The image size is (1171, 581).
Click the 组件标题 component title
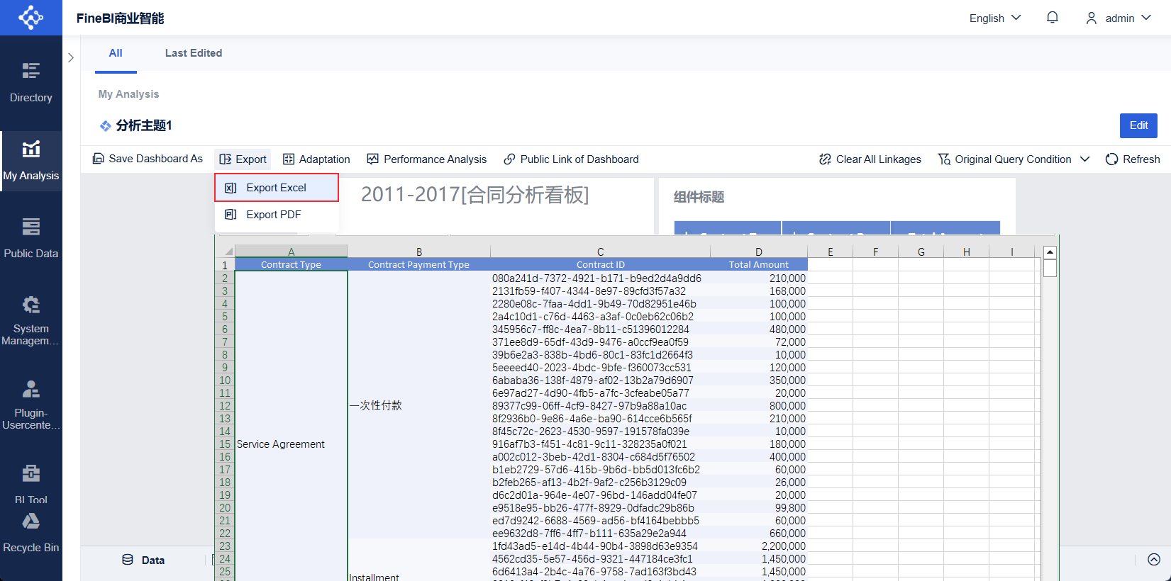click(699, 197)
